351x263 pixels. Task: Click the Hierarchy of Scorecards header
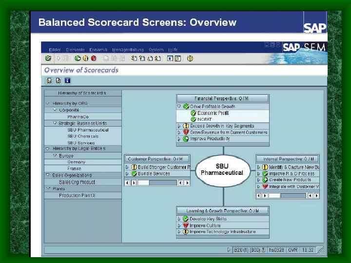pos(83,93)
